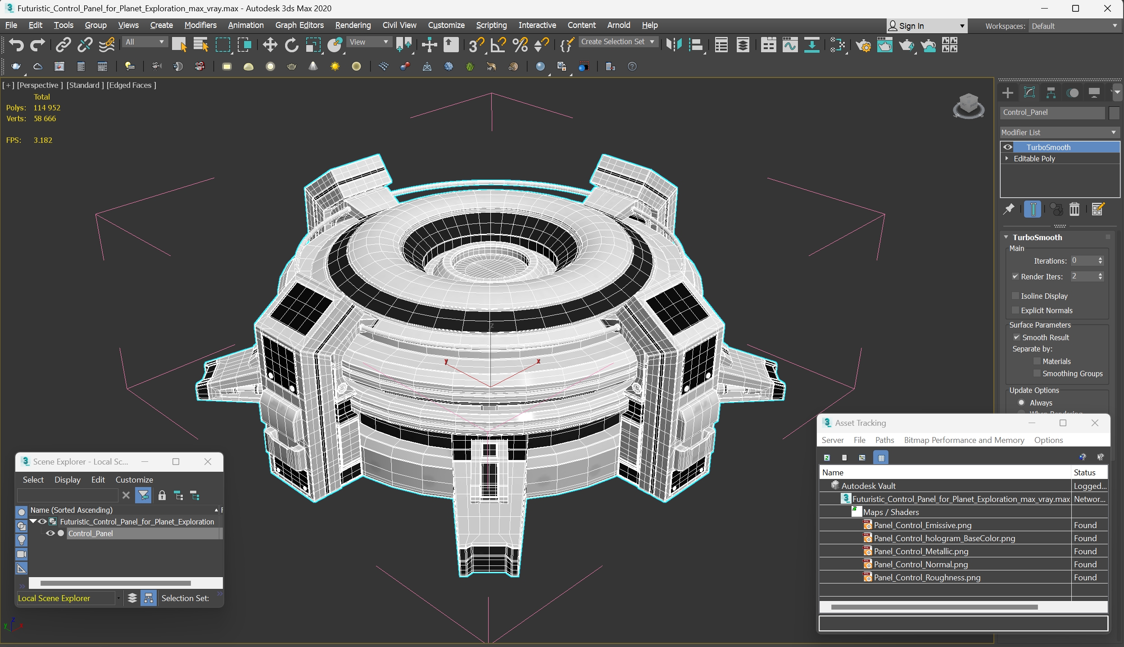This screenshot has width=1124, height=647.
Task: Open the Curve Editor icon
Action: pyautogui.click(x=790, y=45)
